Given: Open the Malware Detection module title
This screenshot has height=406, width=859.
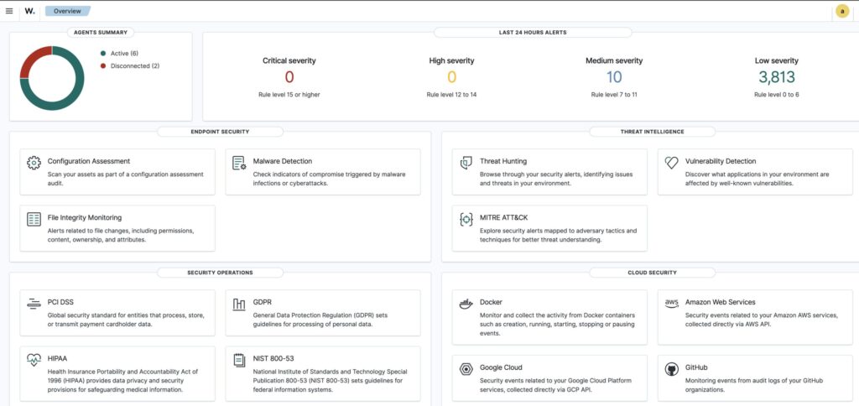Looking at the screenshot, I should click(282, 161).
